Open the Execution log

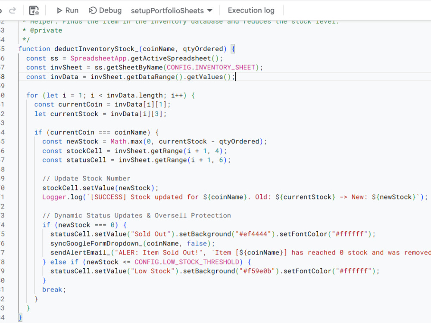point(251,10)
